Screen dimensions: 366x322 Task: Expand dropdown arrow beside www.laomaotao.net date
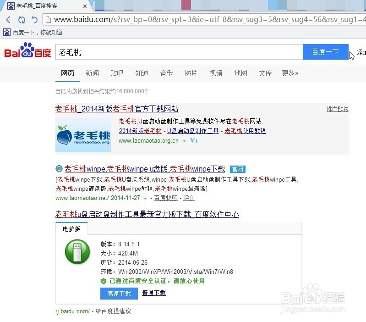[x=145, y=199]
